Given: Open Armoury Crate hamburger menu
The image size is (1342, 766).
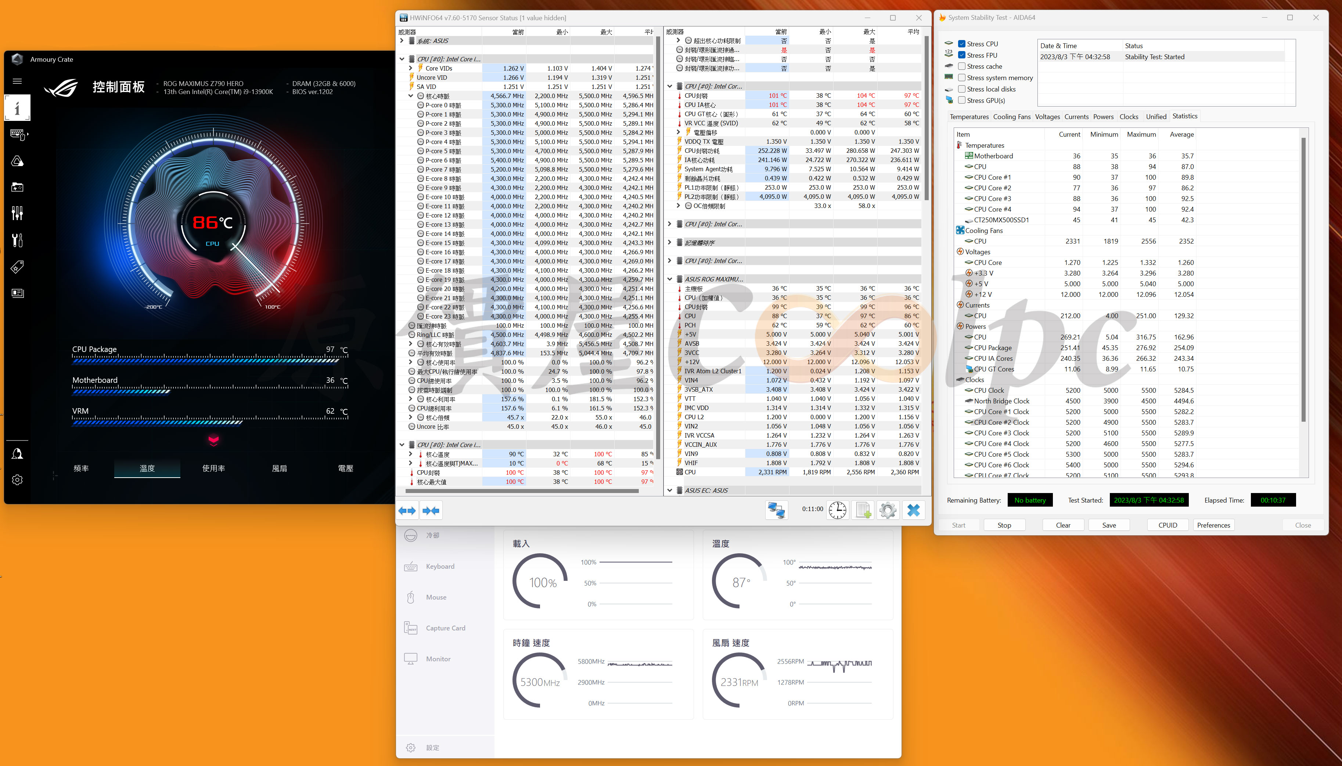Looking at the screenshot, I should coord(17,81).
